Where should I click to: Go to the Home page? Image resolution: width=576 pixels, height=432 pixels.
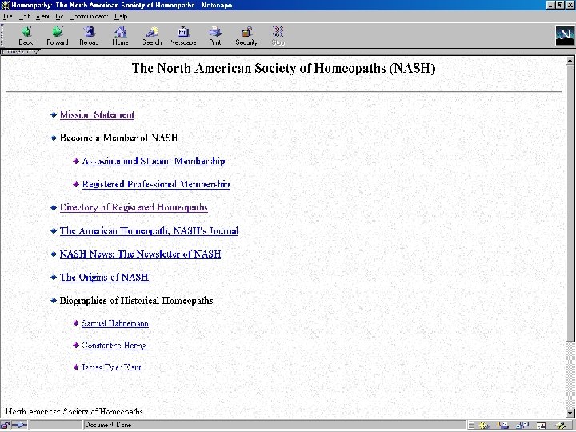tap(120, 36)
